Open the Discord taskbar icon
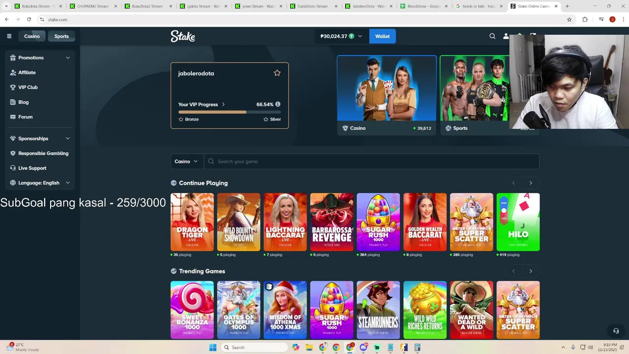Image resolution: width=629 pixels, height=354 pixels. click(363, 347)
